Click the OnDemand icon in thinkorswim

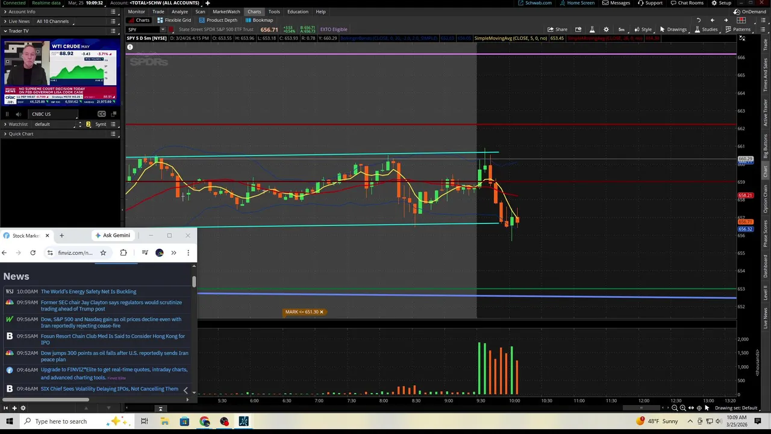(750, 11)
